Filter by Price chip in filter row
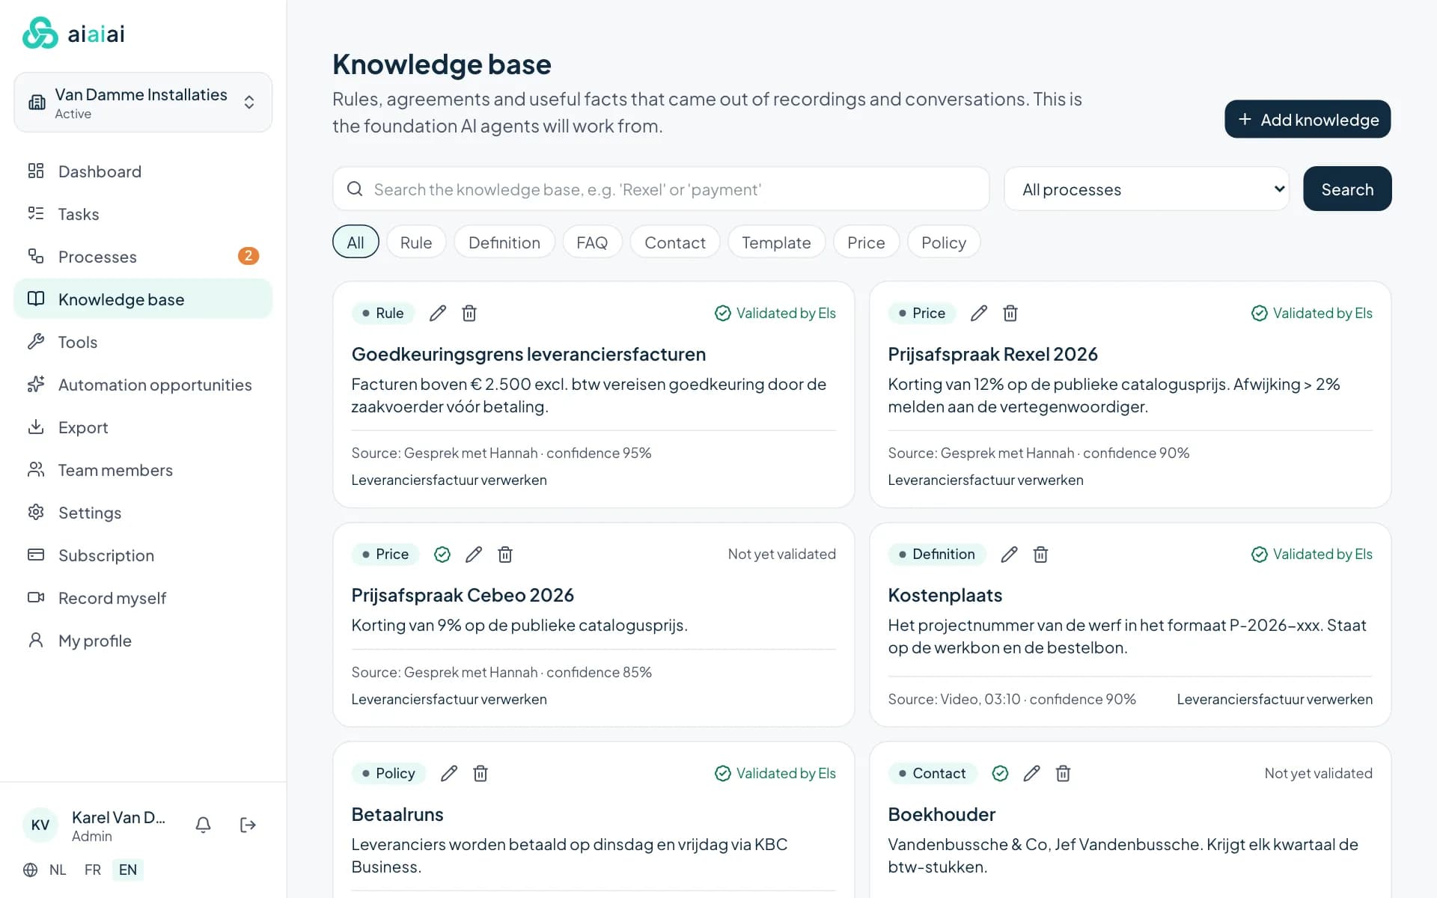The width and height of the screenshot is (1437, 898). [866, 242]
